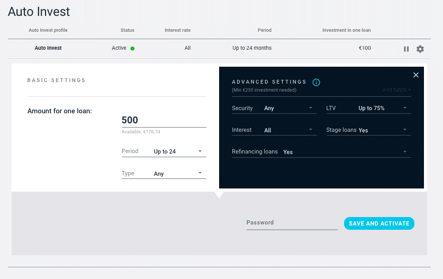The height and width of the screenshot is (279, 443).
Task: Click the amount for one loan field
Action: (x=164, y=120)
